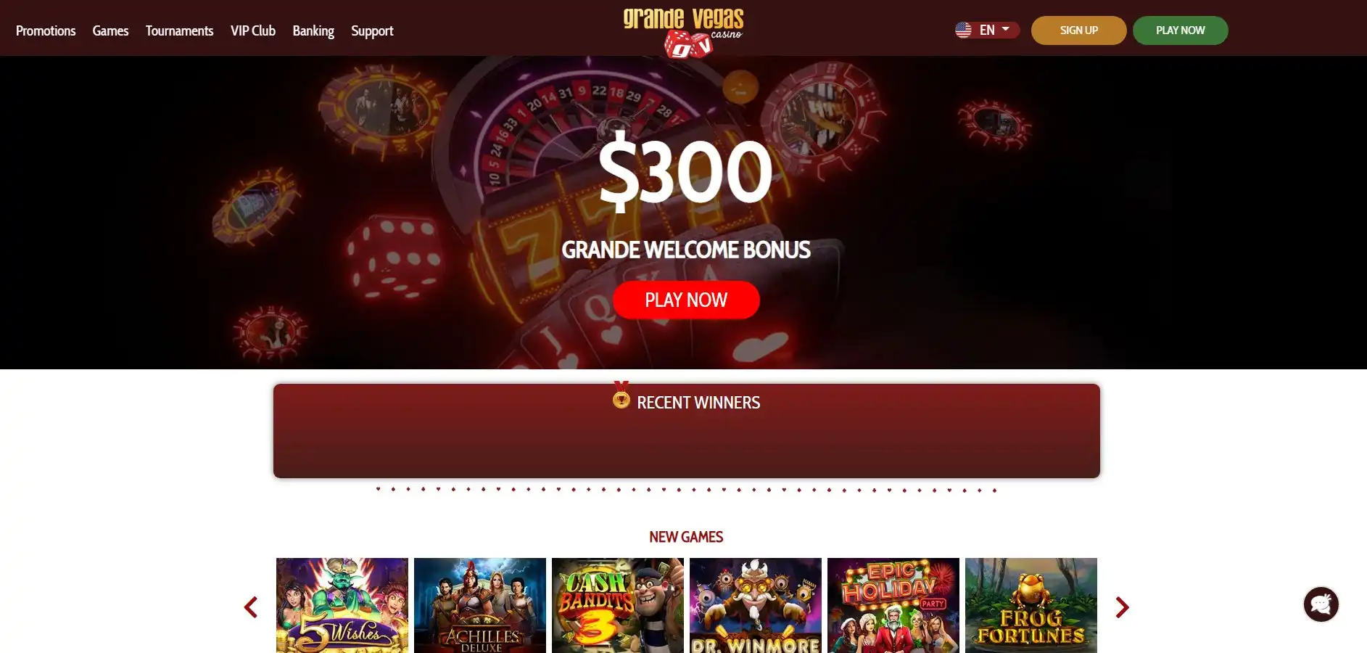Select the first carousel pagination dot

[378, 489]
